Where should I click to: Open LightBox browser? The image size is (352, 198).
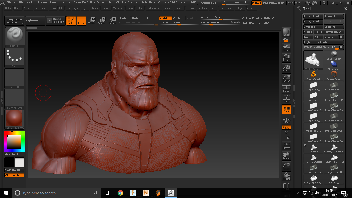coord(35,21)
